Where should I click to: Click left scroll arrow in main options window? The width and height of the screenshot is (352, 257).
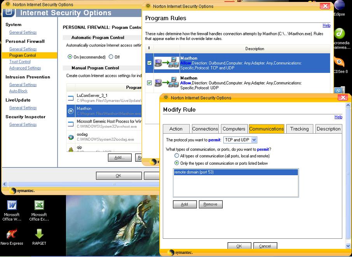(5, 184)
